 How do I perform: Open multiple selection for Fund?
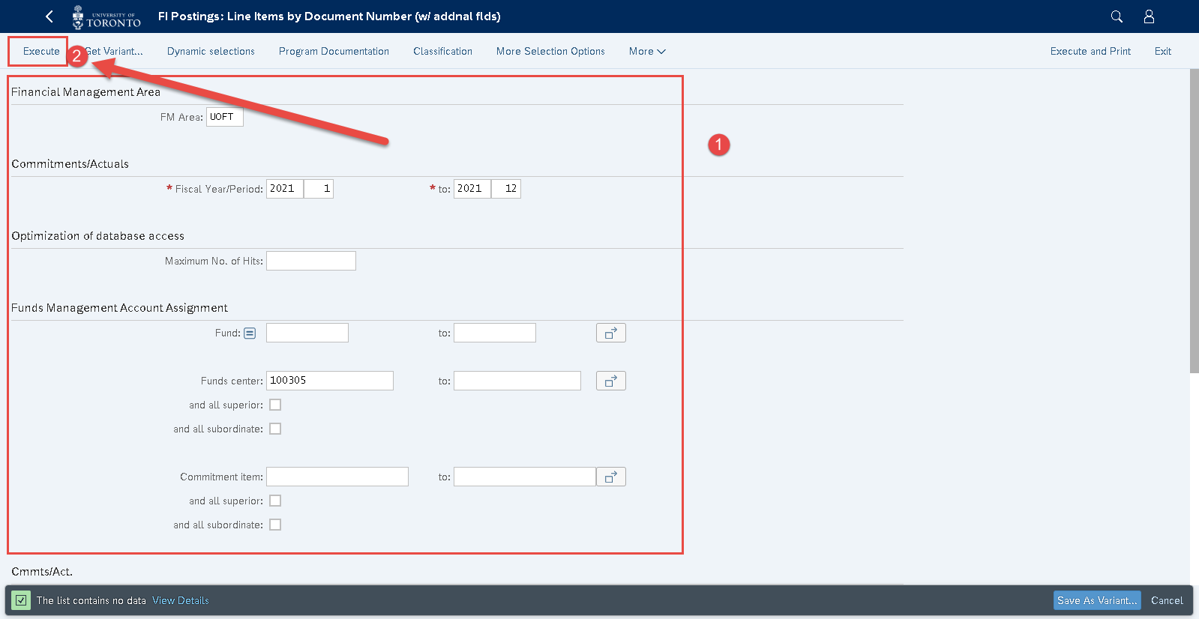(x=611, y=333)
